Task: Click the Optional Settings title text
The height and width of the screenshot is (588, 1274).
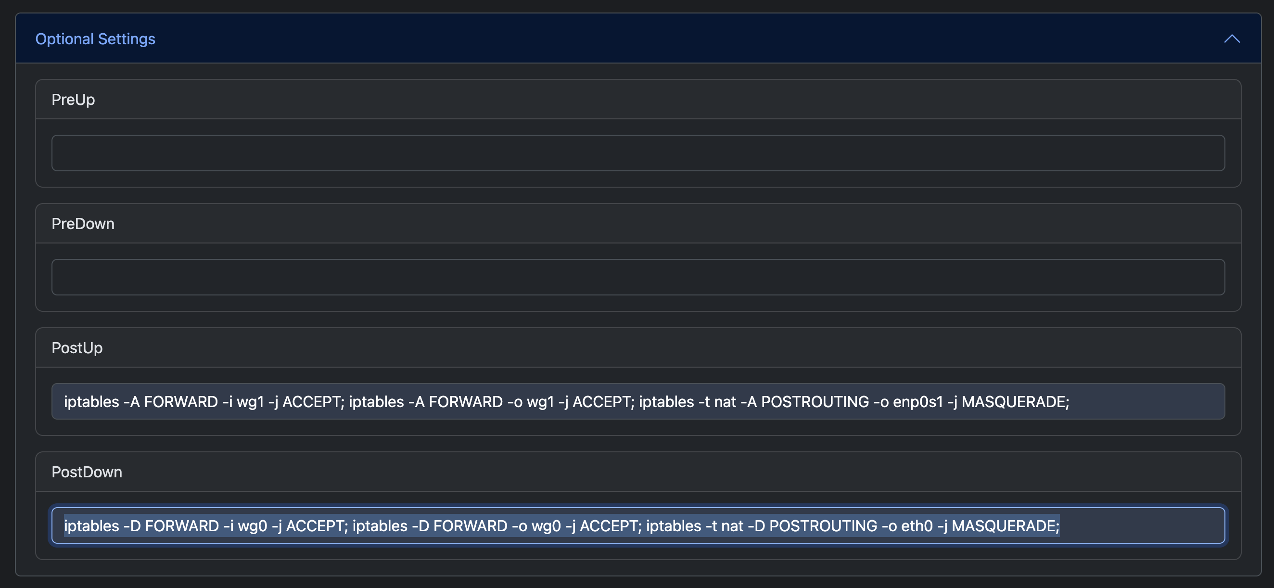Action: click(96, 38)
